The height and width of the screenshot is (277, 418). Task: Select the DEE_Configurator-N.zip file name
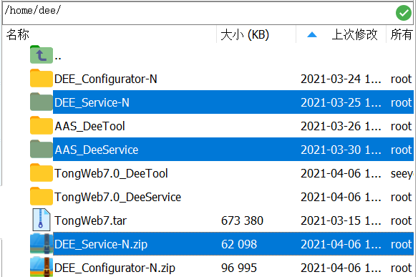[x=115, y=268]
